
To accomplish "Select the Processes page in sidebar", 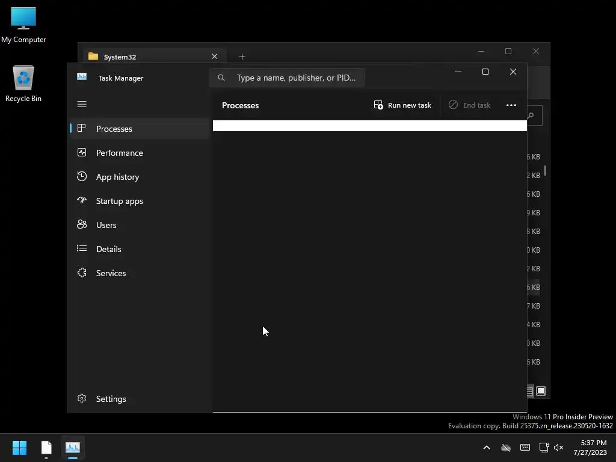I will pyautogui.click(x=140, y=129).
